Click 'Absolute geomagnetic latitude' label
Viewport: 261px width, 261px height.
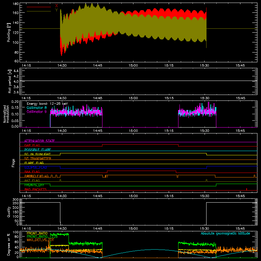(x=225, y=233)
